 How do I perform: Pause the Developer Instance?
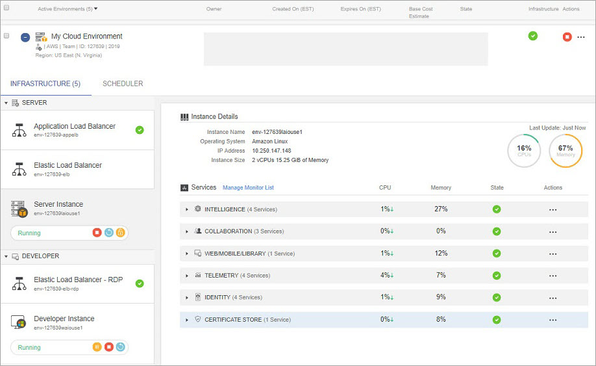coord(97,347)
